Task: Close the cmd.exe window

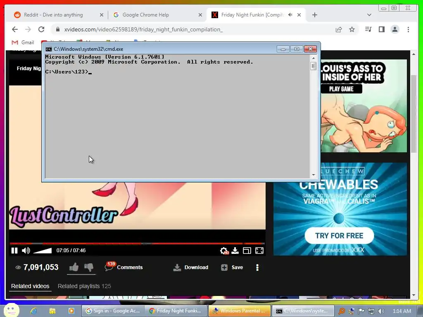Action: (311, 49)
